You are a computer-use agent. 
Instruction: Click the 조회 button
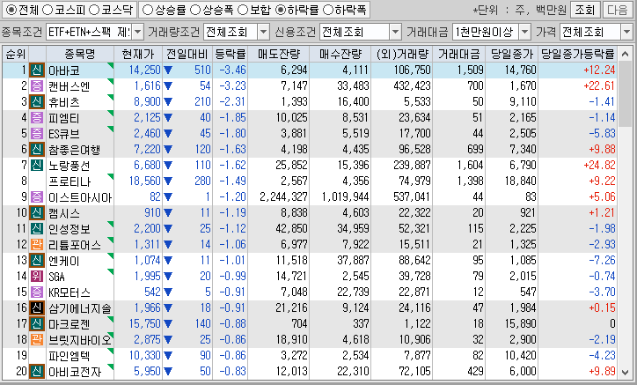(585, 10)
